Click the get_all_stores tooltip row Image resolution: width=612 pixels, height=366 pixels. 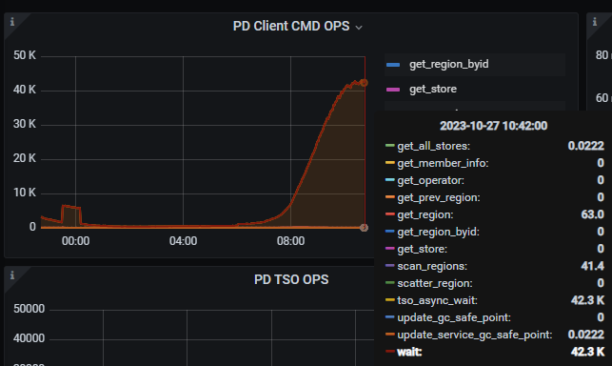point(495,146)
